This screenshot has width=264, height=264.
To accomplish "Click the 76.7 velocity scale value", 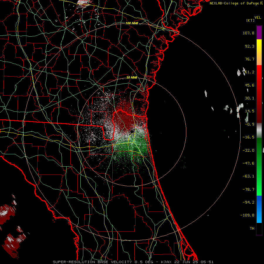I will tap(250, 59).
